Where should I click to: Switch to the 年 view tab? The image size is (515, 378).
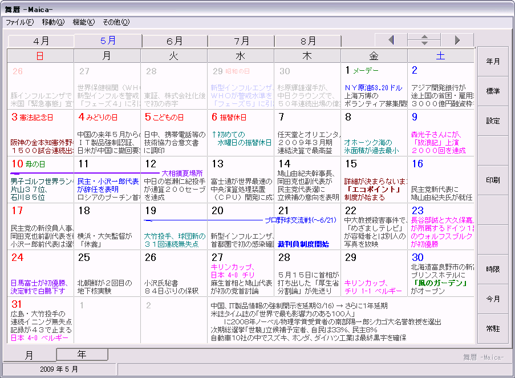click(82, 355)
